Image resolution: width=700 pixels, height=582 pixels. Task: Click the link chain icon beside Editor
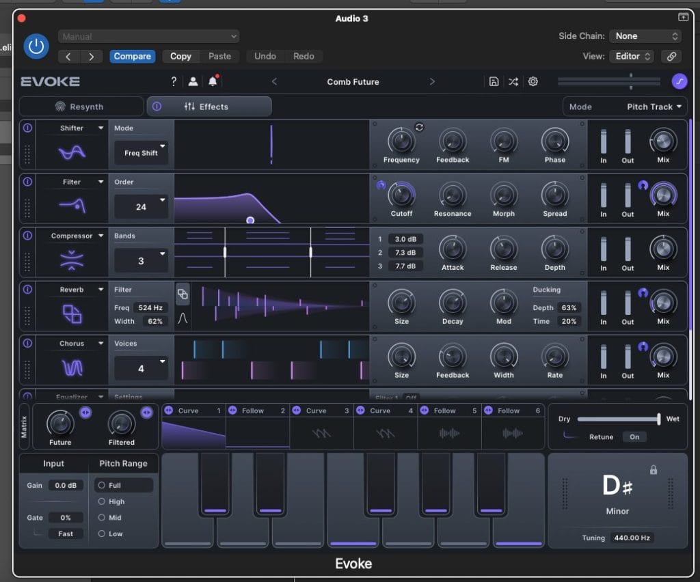(671, 57)
